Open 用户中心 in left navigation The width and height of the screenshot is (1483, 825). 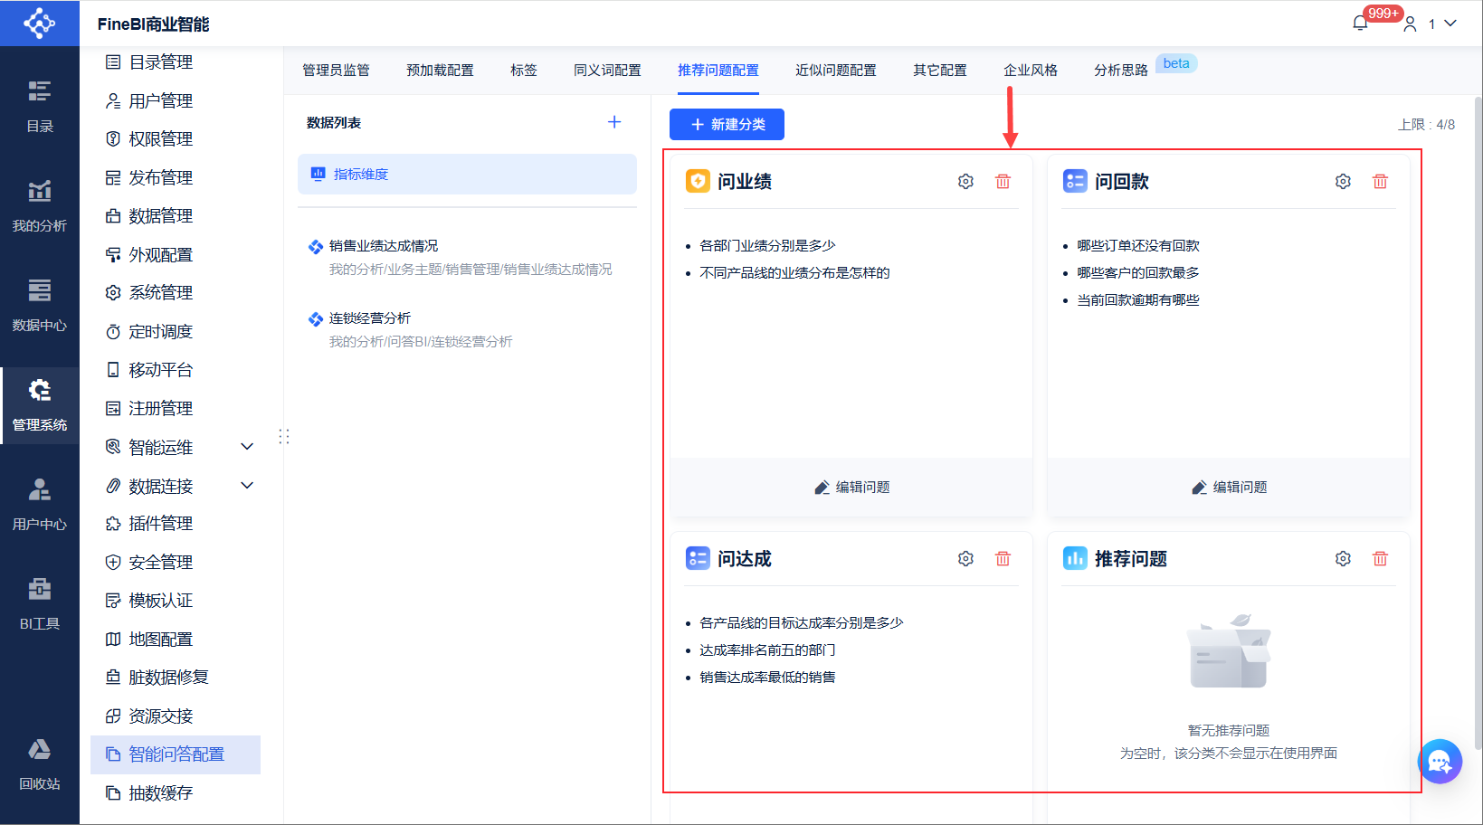coord(40,505)
